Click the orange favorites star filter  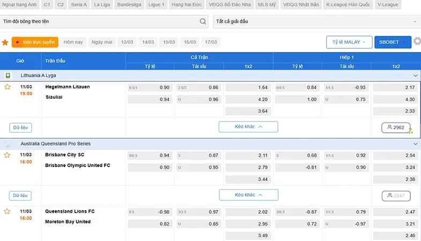point(5,42)
